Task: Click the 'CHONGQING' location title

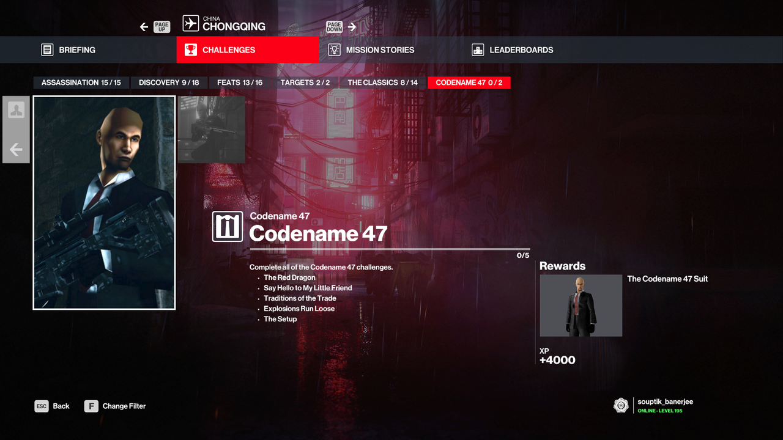Action: (234, 27)
